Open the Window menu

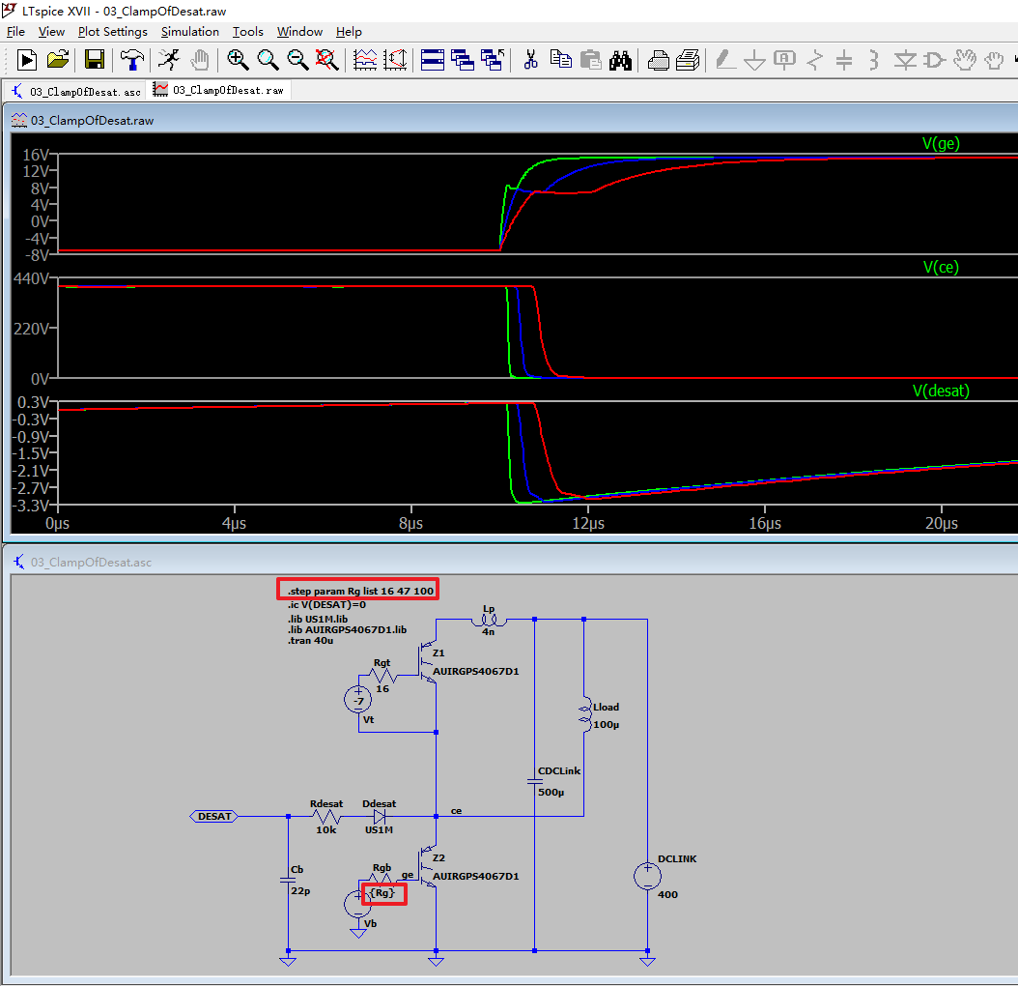(299, 31)
